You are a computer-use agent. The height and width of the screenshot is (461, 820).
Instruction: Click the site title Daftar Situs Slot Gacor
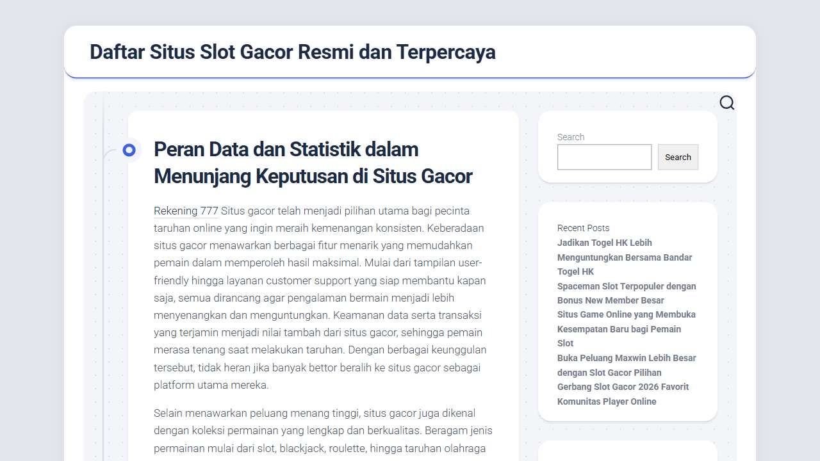click(x=292, y=52)
